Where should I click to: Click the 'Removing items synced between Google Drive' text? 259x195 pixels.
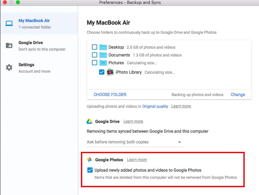[x=148, y=131]
